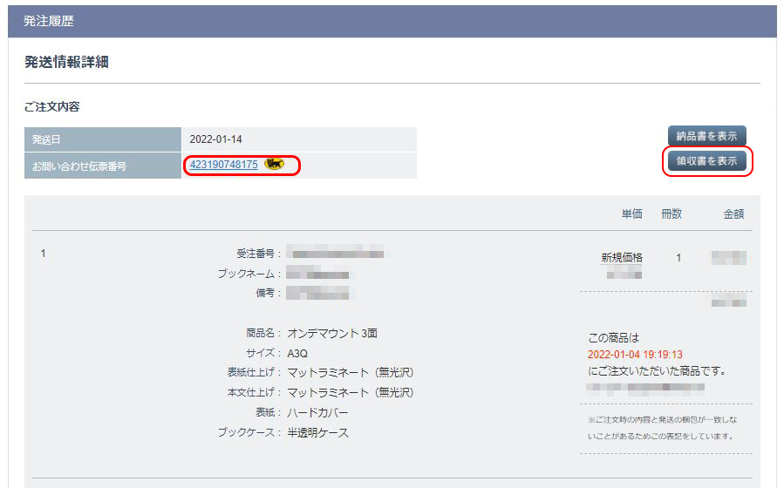Screen dimensions: 784x488
Task: Select the shipping date 2022-01-14
Action: pyautogui.click(x=216, y=139)
